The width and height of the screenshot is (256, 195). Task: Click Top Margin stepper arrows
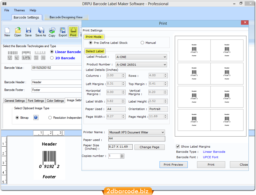tap(165, 84)
